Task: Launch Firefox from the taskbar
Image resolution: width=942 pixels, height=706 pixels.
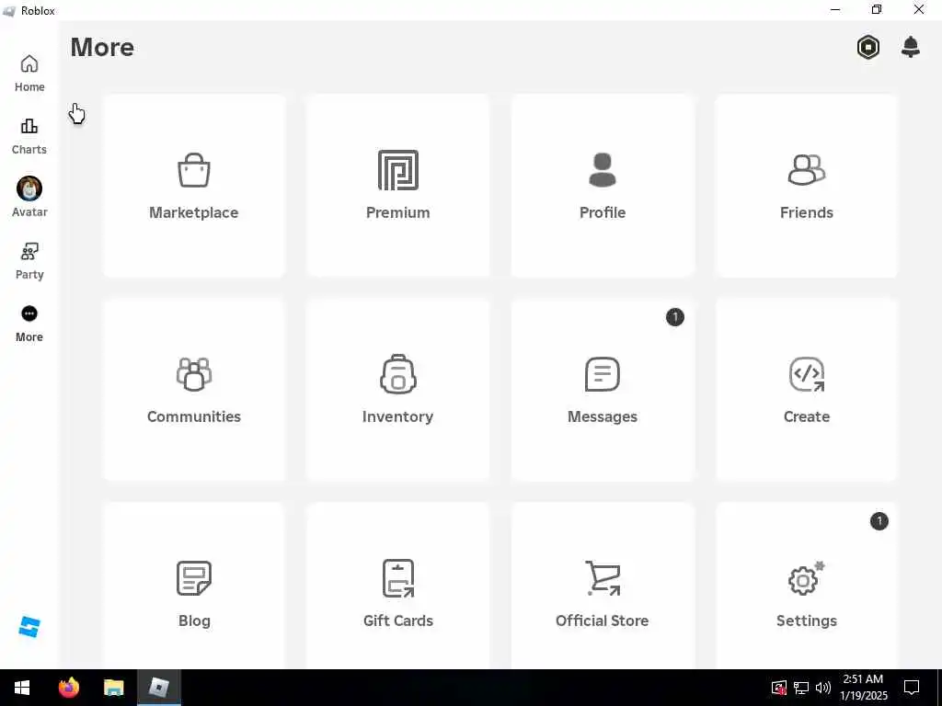Action: [68, 688]
